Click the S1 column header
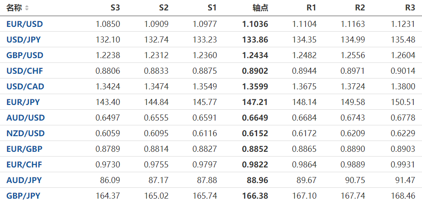The height and width of the screenshot is (203, 422). pyautogui.click(x=212, y=8)
